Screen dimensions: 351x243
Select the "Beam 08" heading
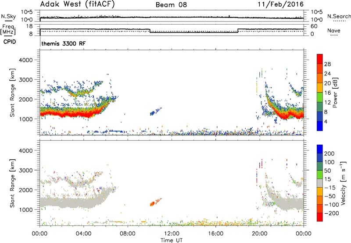[171, 5]
